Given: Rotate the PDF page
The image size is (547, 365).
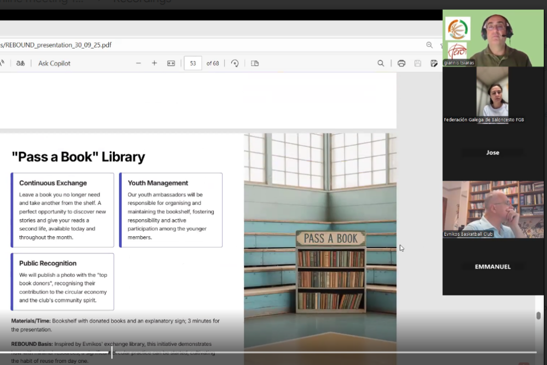Looking at the screenshot, I should pos(235,63).
